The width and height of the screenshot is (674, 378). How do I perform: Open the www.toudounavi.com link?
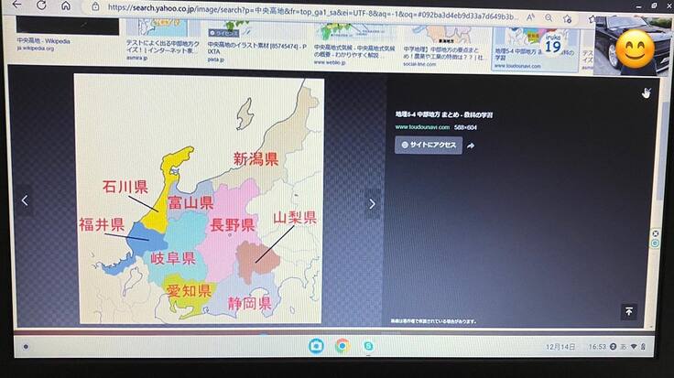tap(422, 126)
